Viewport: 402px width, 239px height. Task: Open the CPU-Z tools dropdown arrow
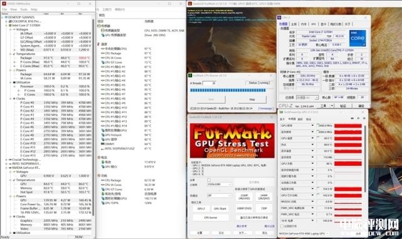(332, 106)
